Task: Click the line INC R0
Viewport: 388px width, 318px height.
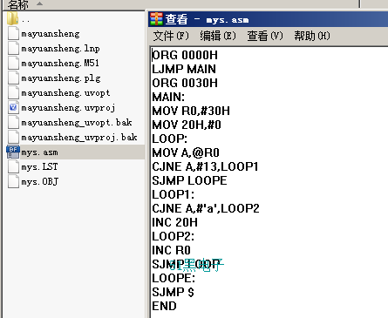Action: [x=171, y=250]
